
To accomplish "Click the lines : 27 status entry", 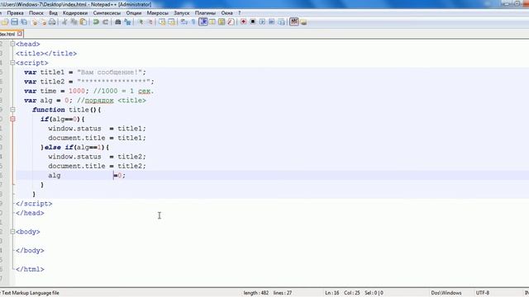I will coord(283,293).
